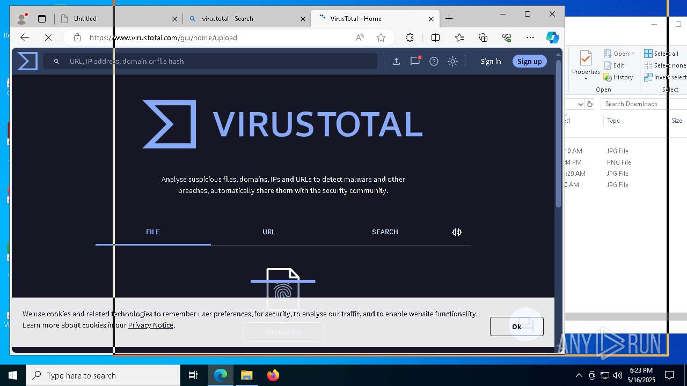Open Edge Settings and more menu
Viewport: 687px width, 386px height.
click(530, 38)
